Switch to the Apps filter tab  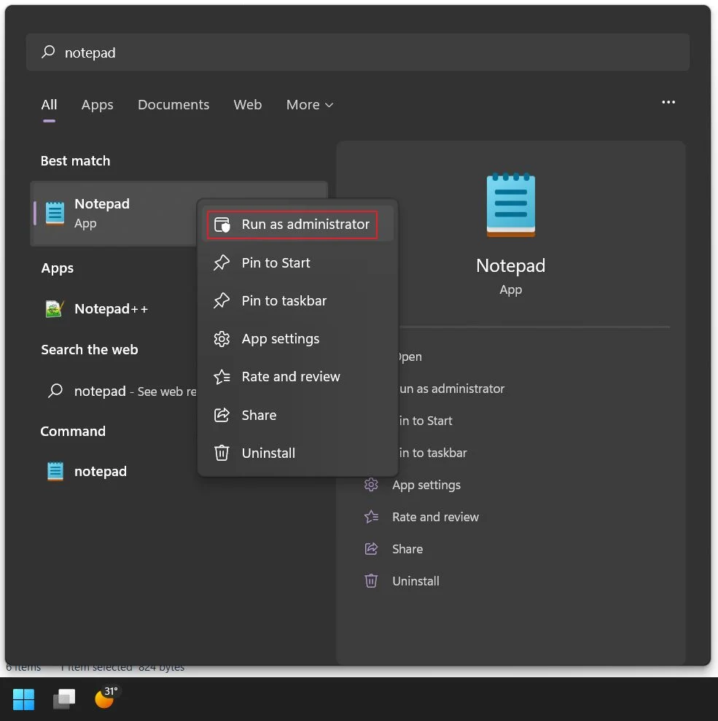tap(97, 105)
